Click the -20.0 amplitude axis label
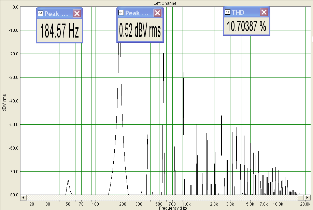The width and height of the screenshot is (313, 210). 13,54
